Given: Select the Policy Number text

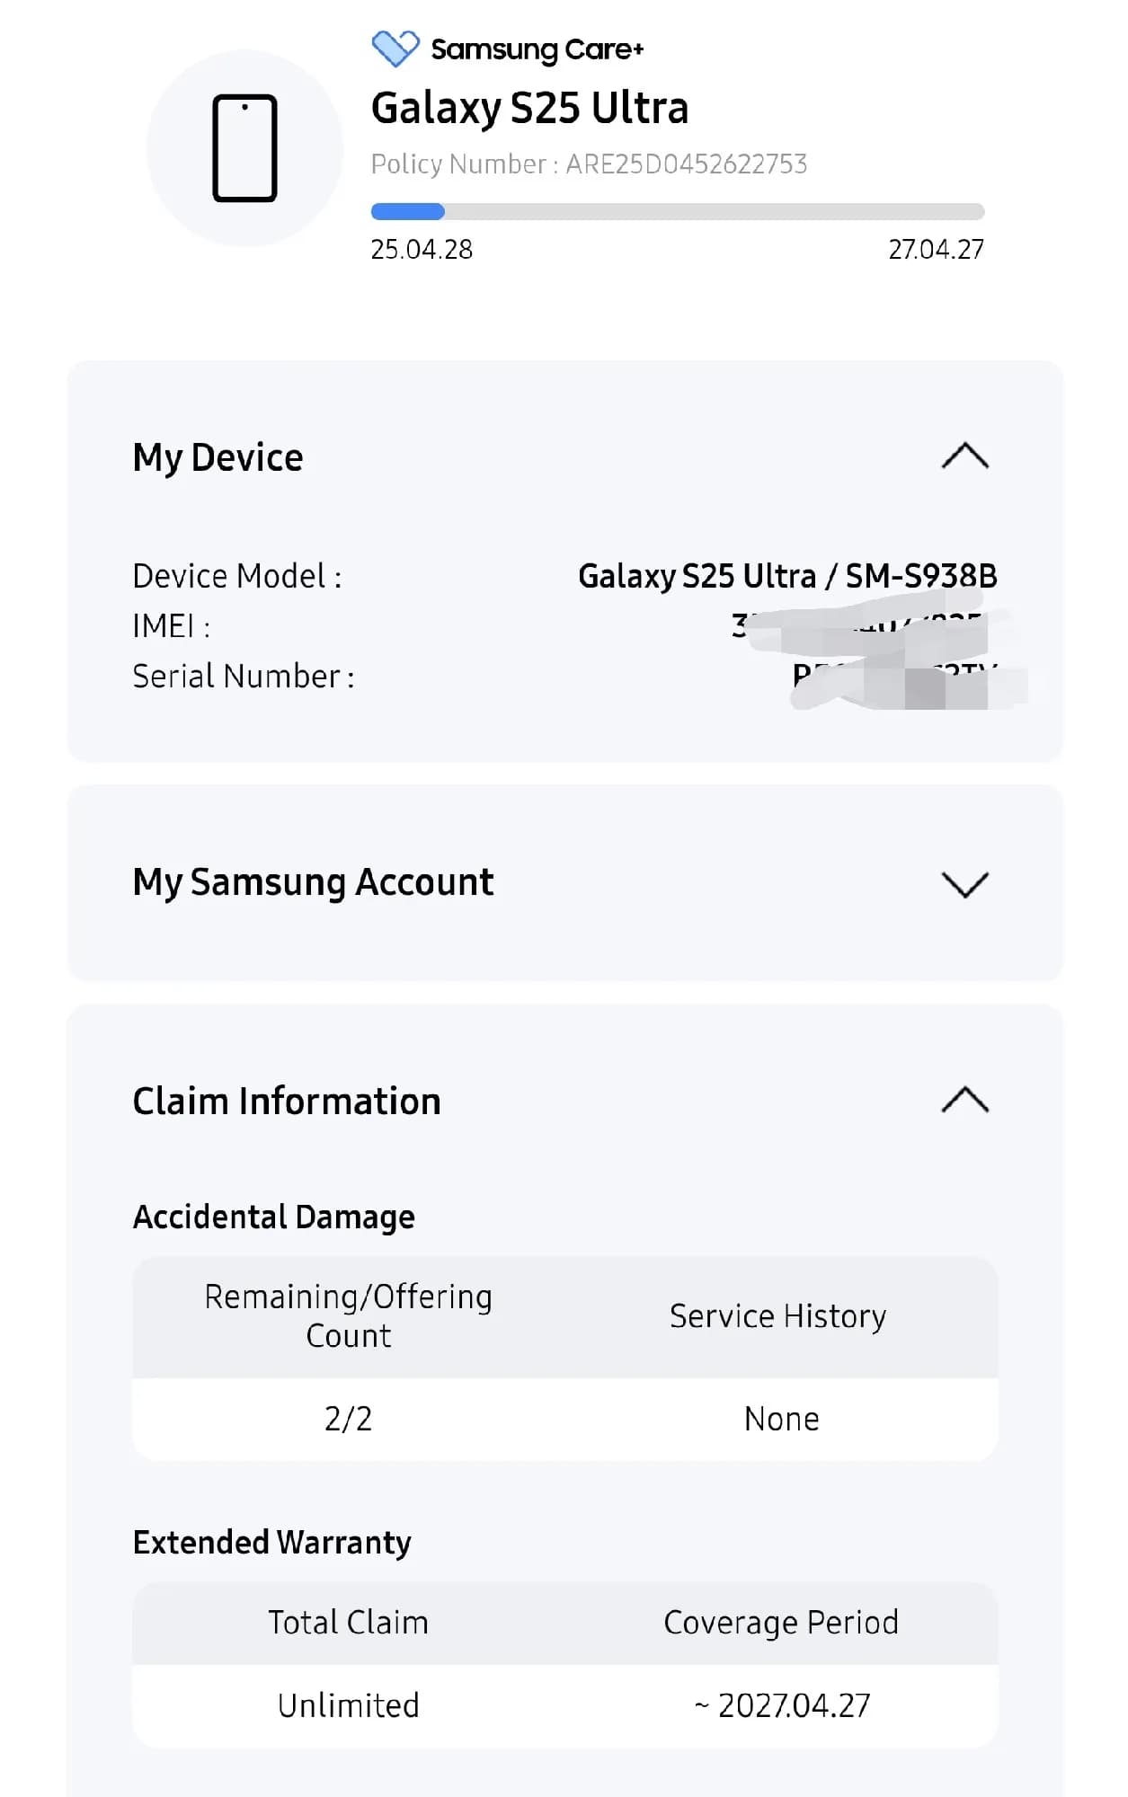Looking at the screenshot, I should 589,164.
